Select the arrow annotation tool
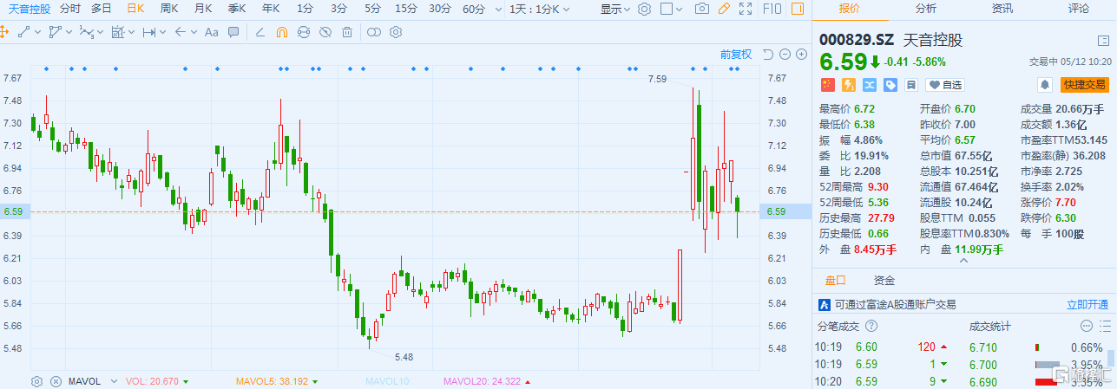This screenshot has width=1117, height=389. point(180,32)
